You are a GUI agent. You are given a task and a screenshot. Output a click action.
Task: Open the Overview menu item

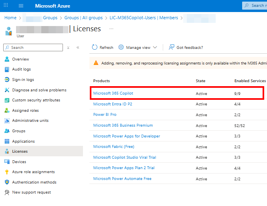click(x=20, y=59)
